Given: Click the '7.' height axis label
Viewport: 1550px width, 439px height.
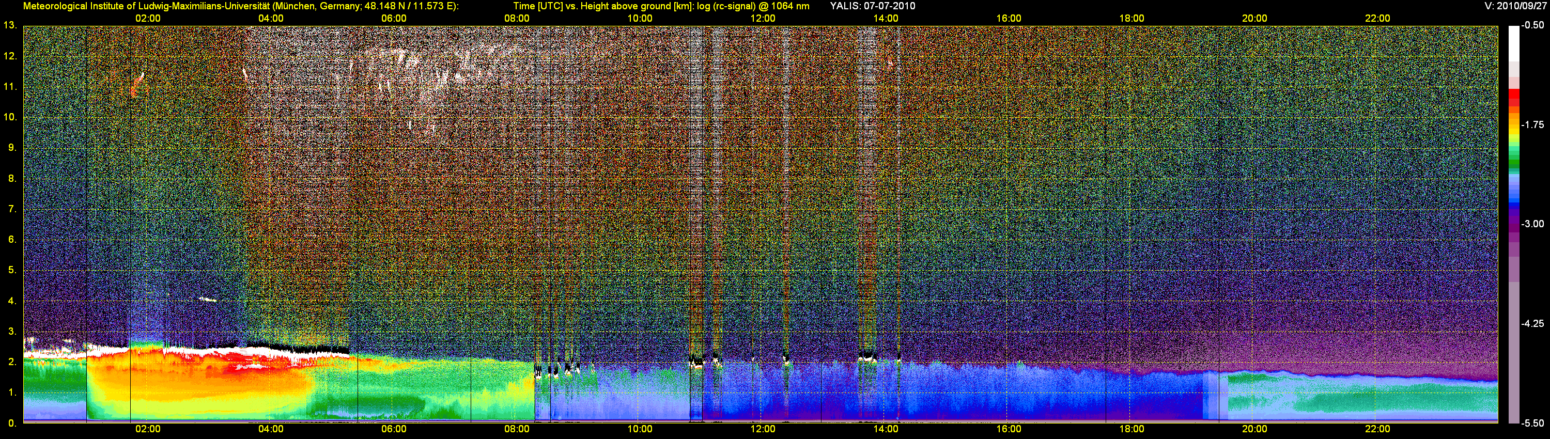Looking at the screenshot, I should coord(12,209).
